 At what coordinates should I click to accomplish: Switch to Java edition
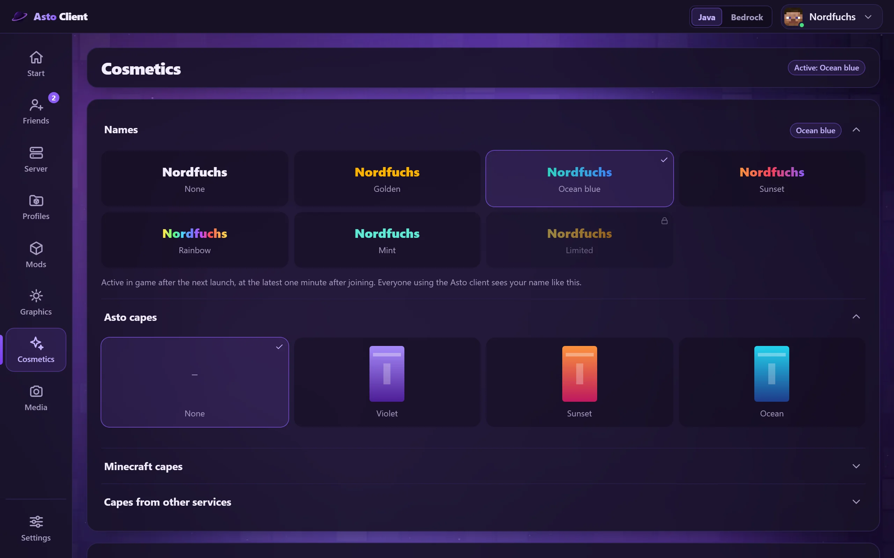706,17
